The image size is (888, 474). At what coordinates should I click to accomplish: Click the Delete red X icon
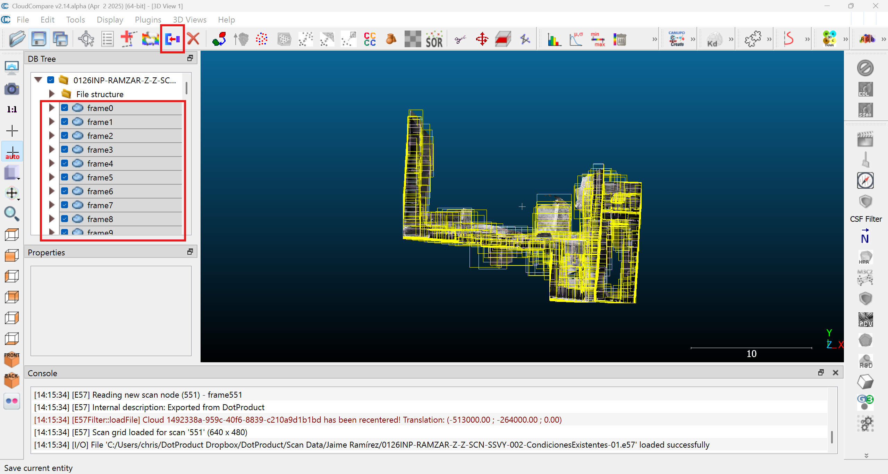pyautogui.click(x=193, y=39)
